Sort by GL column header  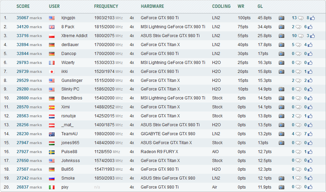(x=260, y=6)
